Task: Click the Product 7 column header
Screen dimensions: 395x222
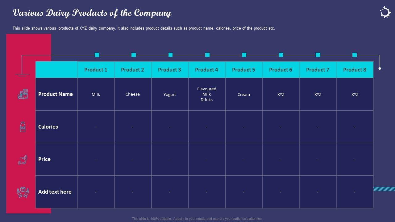Action: [x=318, y=70]
